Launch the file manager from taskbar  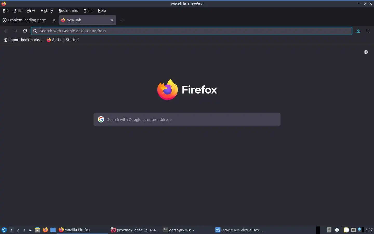(x=37, y=230)
